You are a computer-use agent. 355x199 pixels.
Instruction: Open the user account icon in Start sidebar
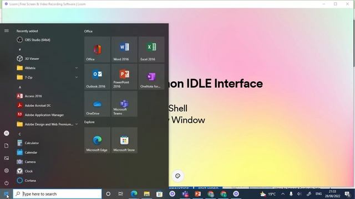[x=7, y=133]
